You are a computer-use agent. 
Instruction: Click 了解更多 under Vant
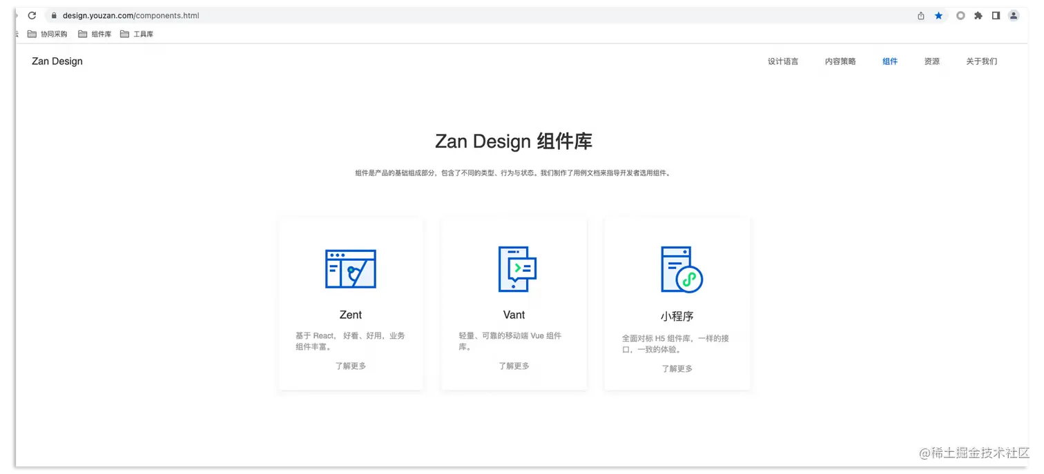pos(514,366)
